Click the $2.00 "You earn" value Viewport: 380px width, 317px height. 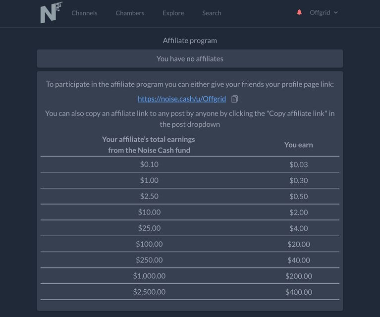pyautogui.click(x=298, y=212)
